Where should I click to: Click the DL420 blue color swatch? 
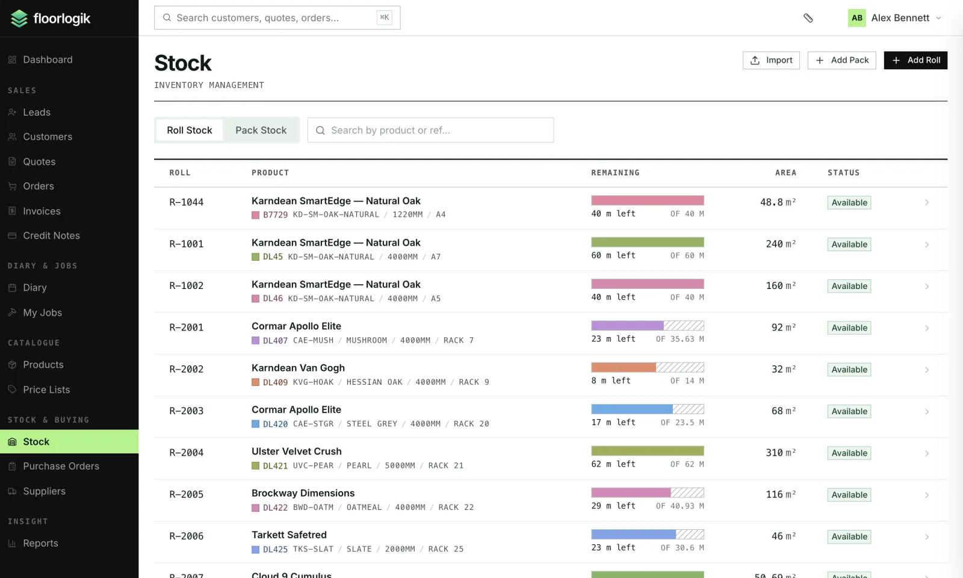point(255,424)
